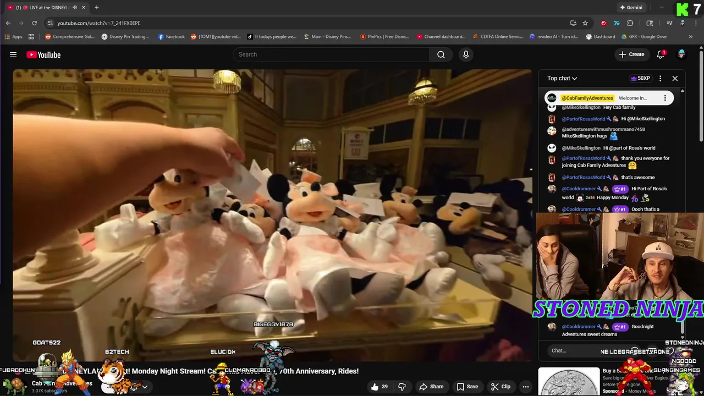Create a new upload or post
This screenshot has height=396, width=704.
(x=631, y=54)
